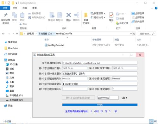The image size is (158, 124).
Task: Click the random big data file generate button
Action: (x=78, y=98)
